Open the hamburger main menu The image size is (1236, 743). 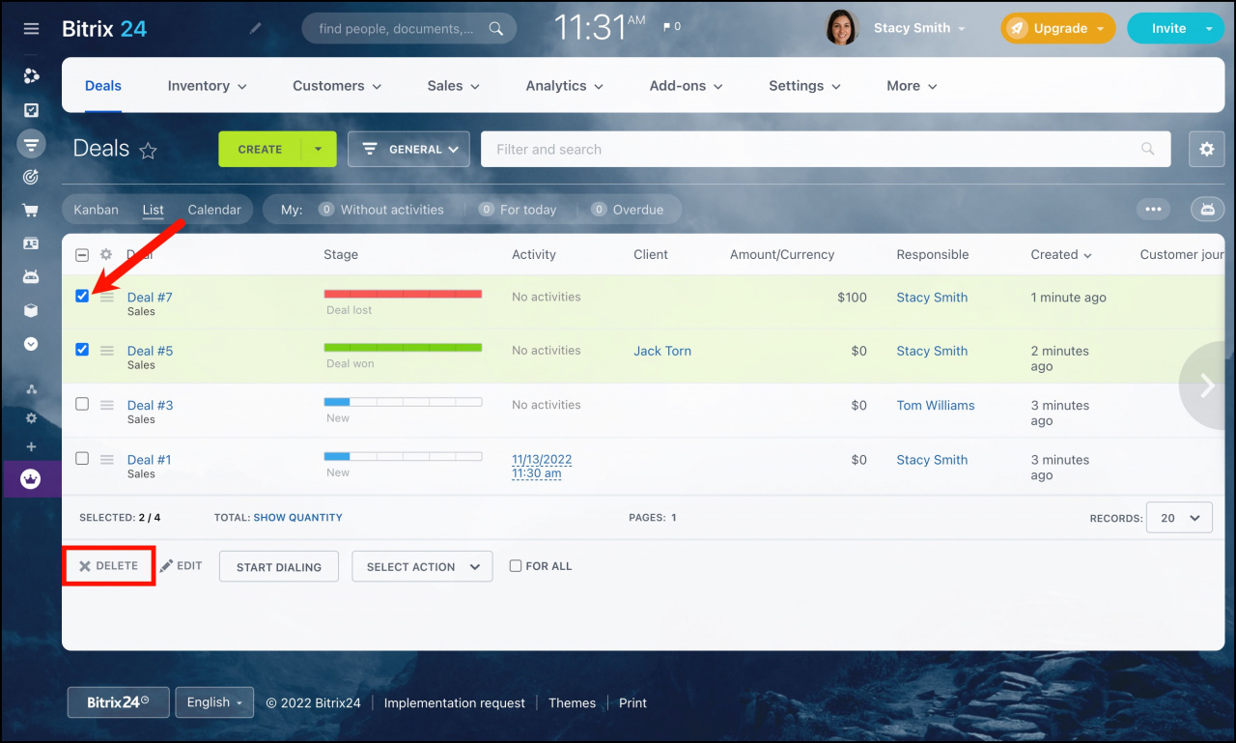[31, 29]
